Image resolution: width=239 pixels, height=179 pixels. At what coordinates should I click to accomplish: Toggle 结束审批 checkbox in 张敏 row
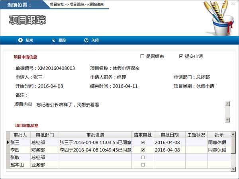143,158
